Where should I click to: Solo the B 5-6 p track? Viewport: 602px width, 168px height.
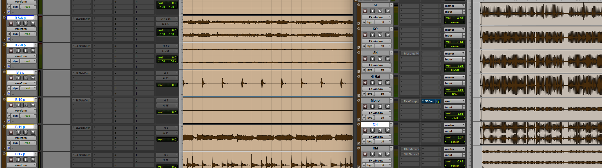tap(26, 23)
